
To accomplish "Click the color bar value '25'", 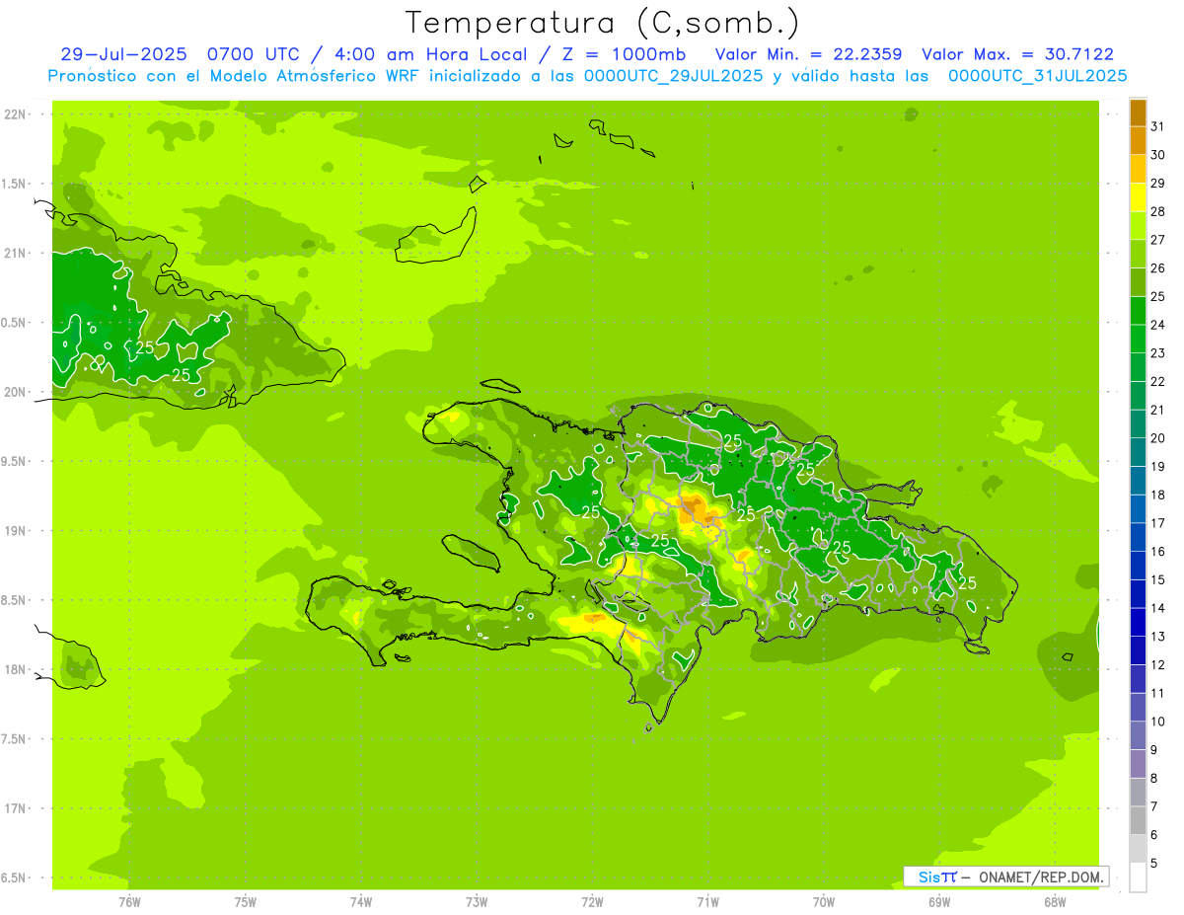I will click(x=1157, y=296).
